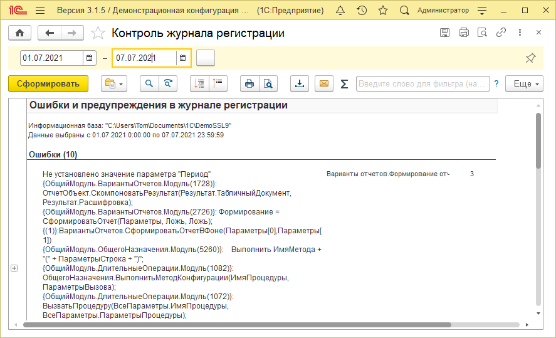Close the Контроль журнала регистрации form
This screenshot has height=338, width=556.
538,33
